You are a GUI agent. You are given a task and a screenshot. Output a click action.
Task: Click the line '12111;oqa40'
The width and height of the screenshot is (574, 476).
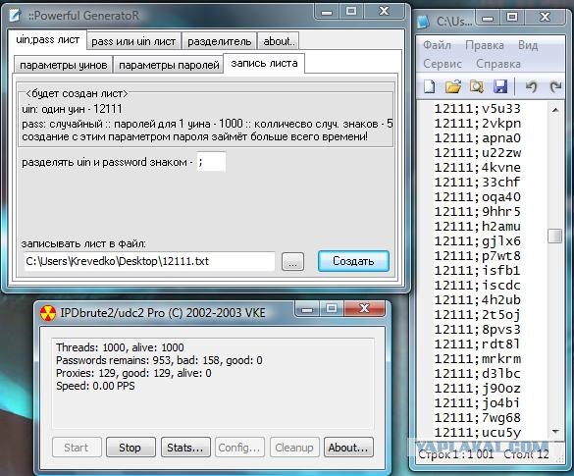478,197
